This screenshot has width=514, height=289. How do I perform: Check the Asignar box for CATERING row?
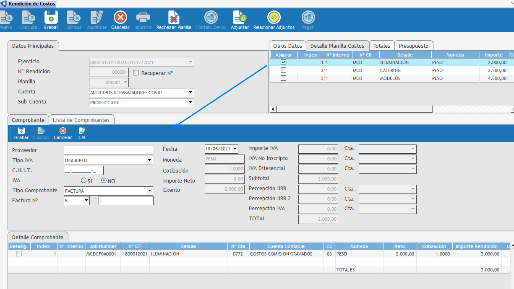point(283,70)
